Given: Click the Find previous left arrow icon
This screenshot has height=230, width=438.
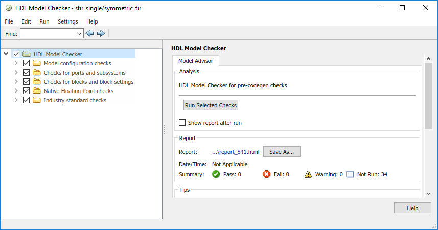Looking at the screenshot, I should pos(90,33).
